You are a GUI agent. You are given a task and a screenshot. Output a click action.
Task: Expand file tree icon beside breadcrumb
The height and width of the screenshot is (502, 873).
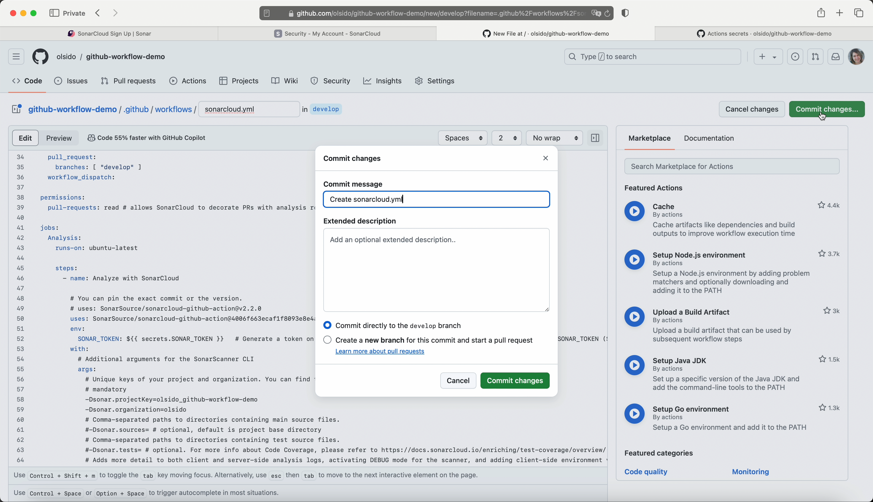click(17, 109)
